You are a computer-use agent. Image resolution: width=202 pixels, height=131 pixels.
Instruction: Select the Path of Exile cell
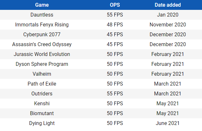[42, 84]
